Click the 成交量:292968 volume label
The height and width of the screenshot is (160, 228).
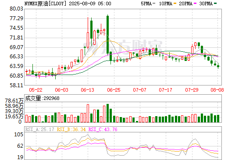42,98
